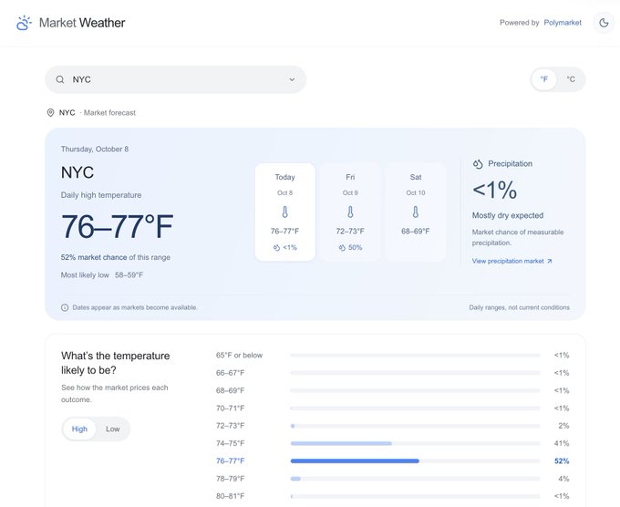Click the '2%' value for 72–73°F
The height and width of the screenshot is (507, 620).
(x=563, y=426)
